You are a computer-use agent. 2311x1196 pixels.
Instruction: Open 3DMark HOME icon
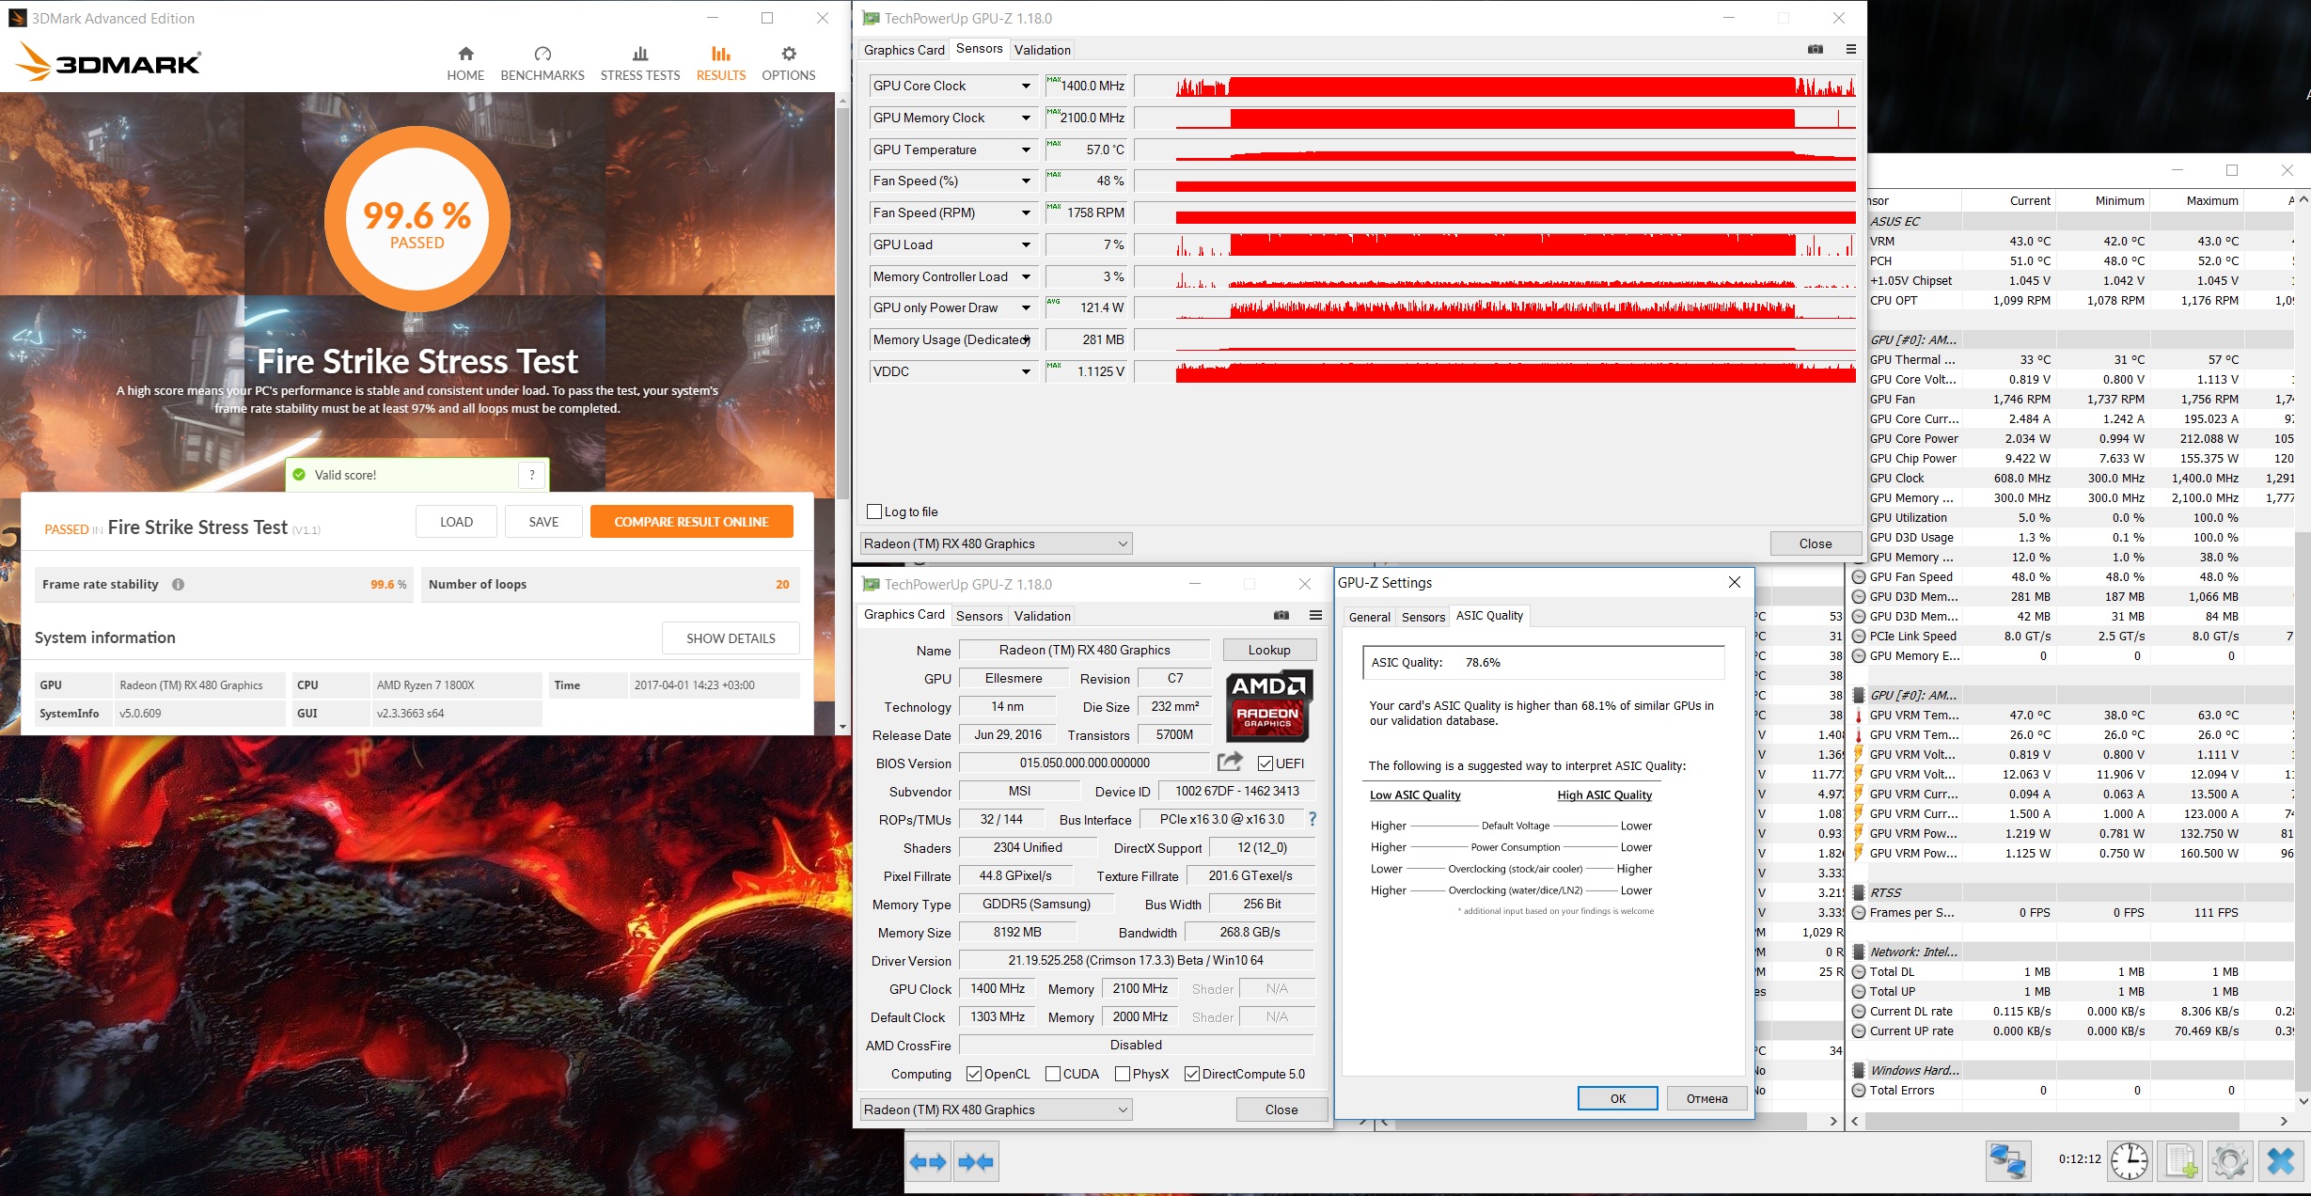(465, 54)
